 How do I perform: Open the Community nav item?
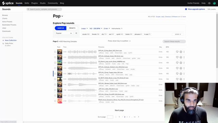53,3
